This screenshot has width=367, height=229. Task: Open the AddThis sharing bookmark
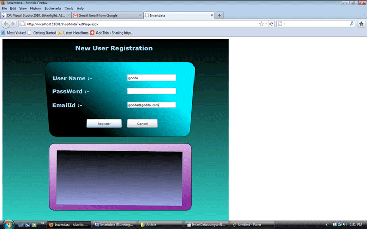[112, 32]
